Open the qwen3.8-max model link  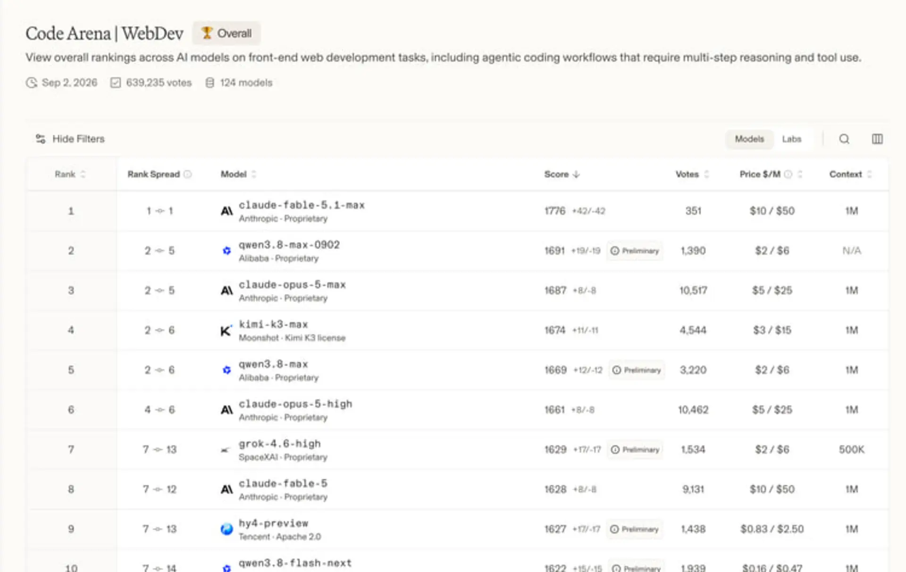[x=273, y=364]
